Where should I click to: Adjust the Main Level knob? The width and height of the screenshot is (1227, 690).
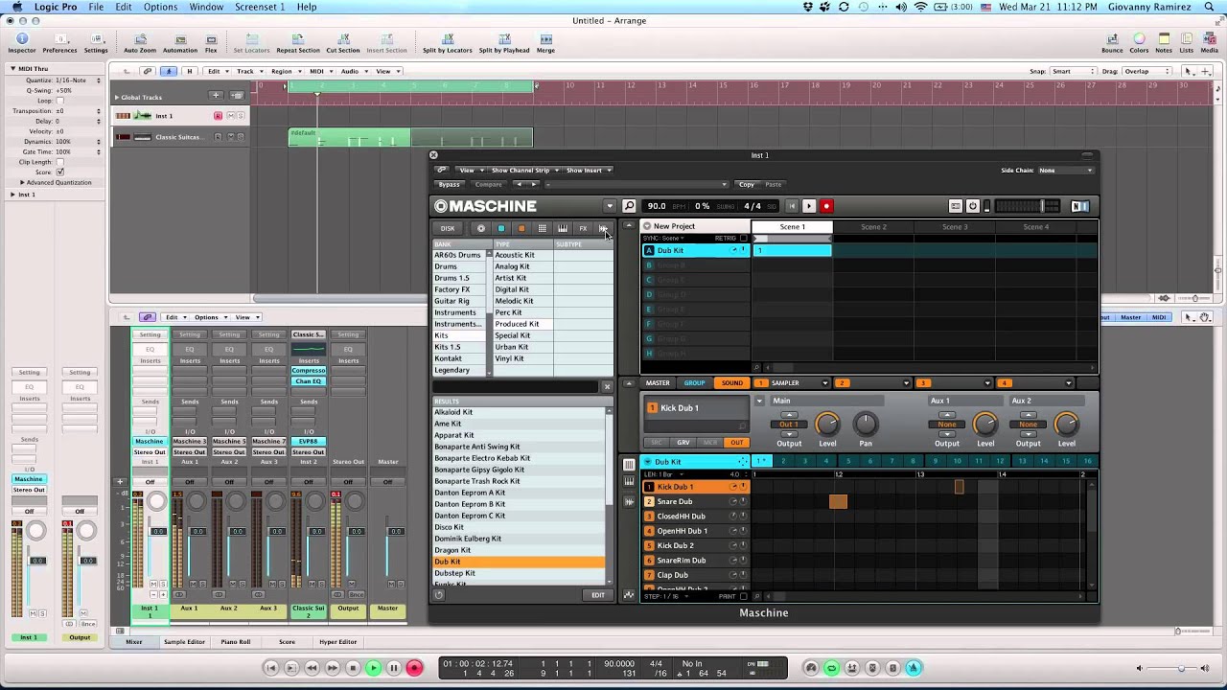coord(827,423)
